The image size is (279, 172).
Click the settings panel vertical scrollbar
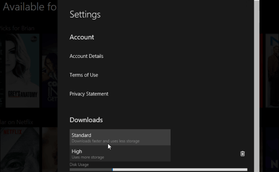[x=256, y=80]
